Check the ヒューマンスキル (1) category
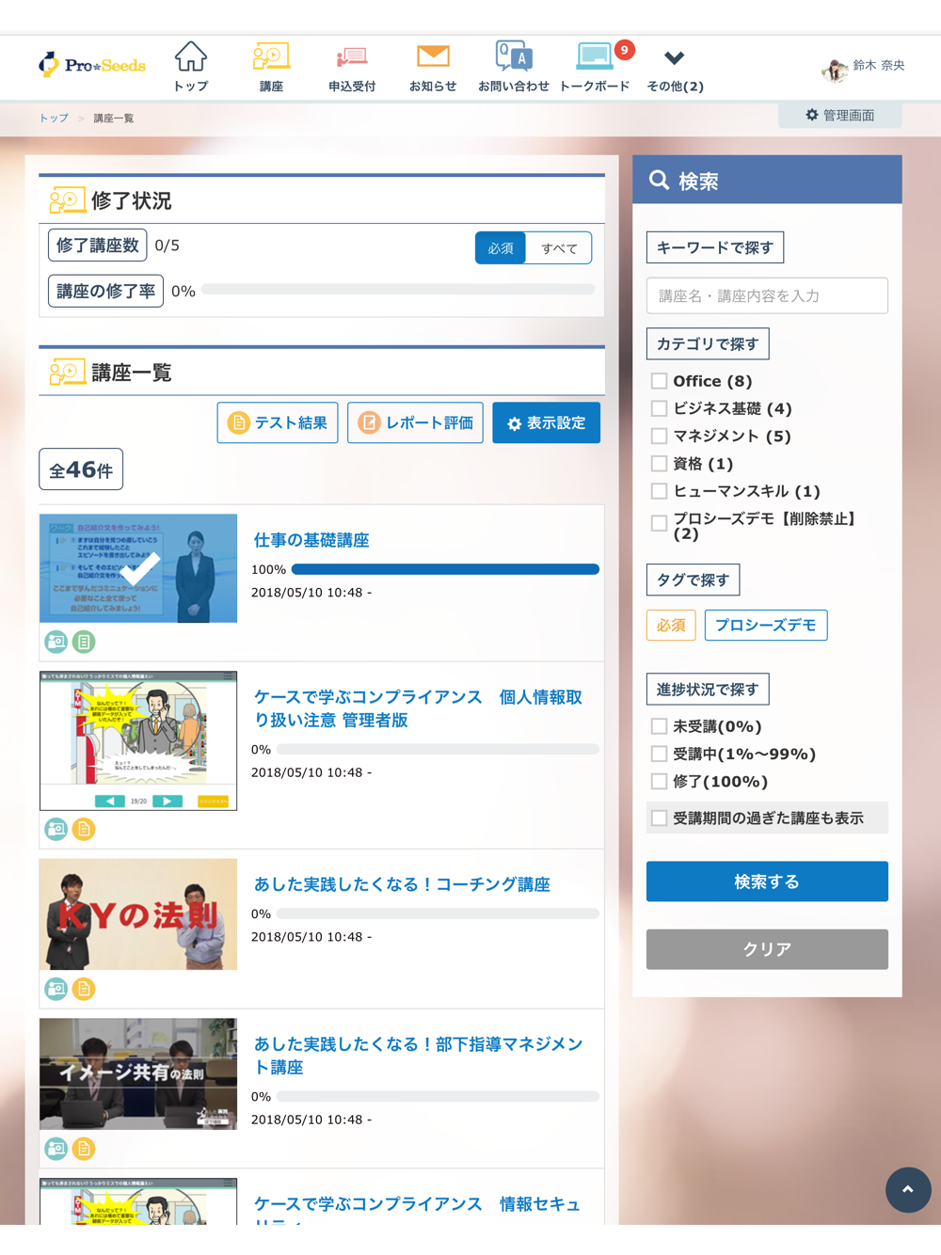 click(660, 491)
